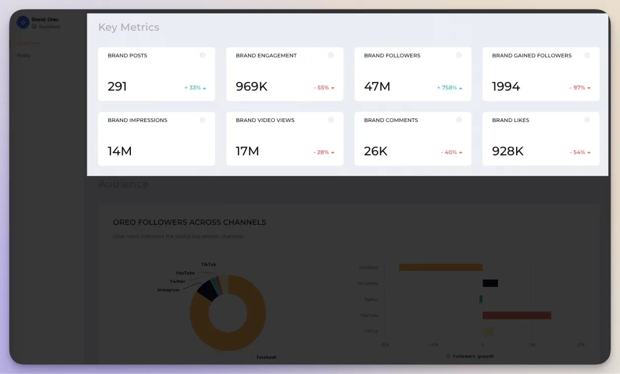Click the Brand Posts value 291

pyautogui.click(x=117, y=87)
